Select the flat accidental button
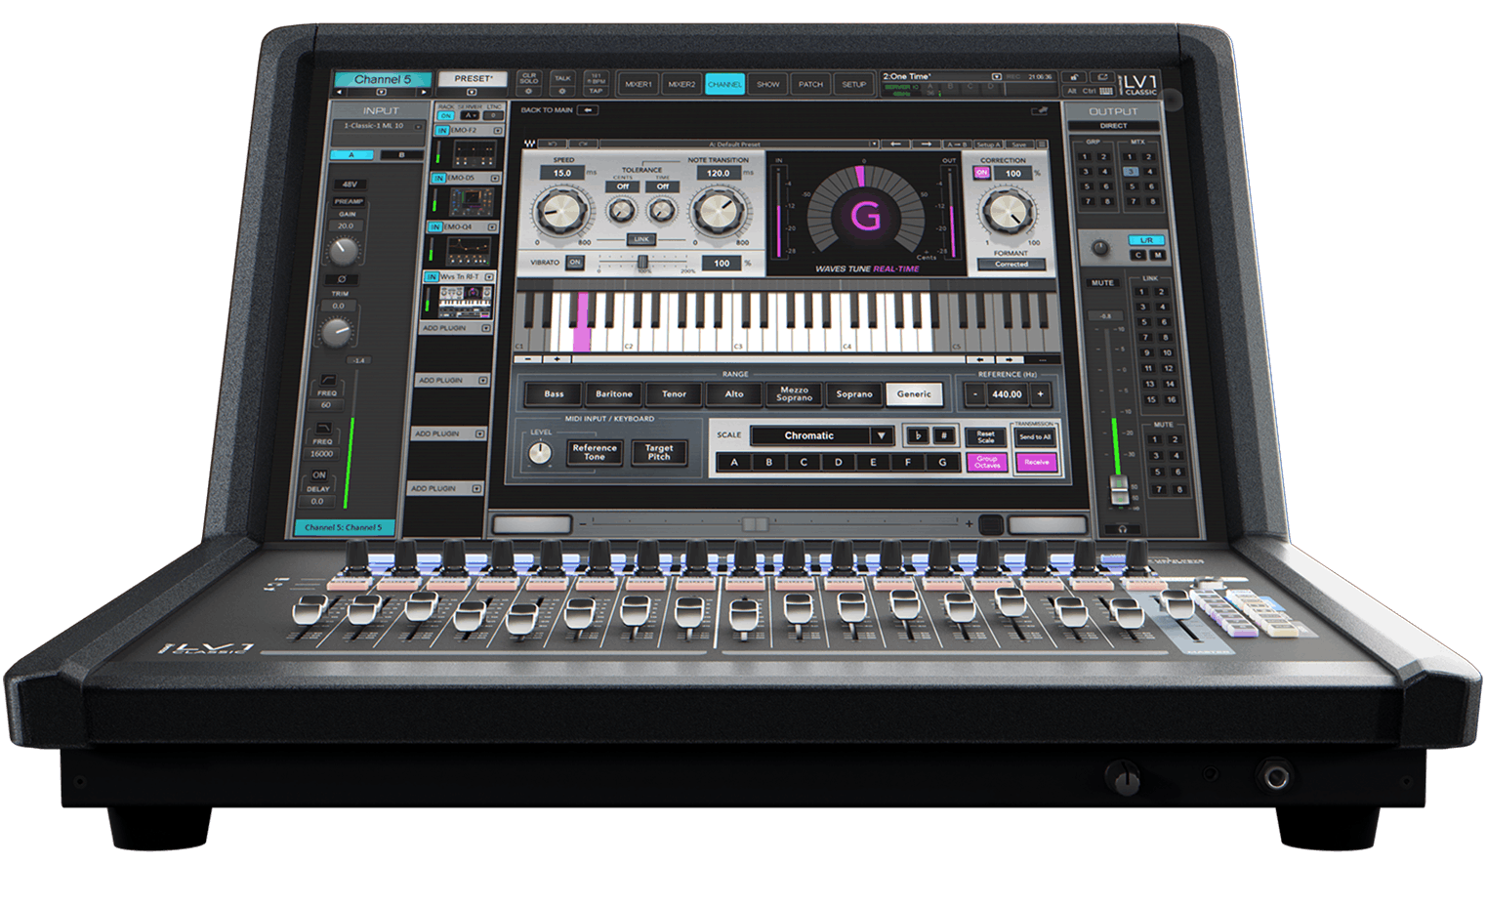 918,435
